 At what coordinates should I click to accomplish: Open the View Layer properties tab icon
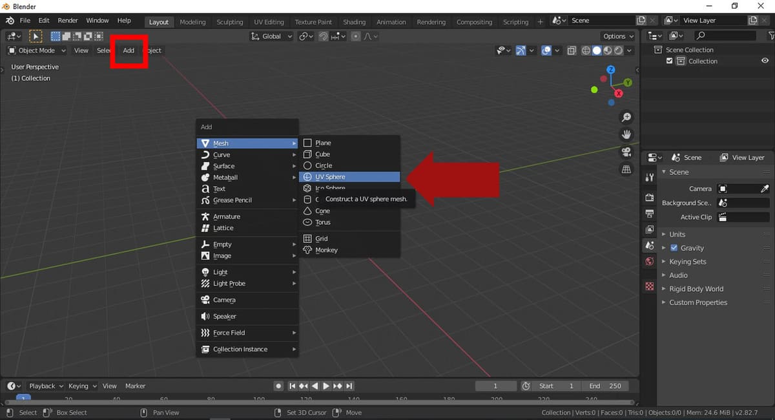(x=650, y=229)
